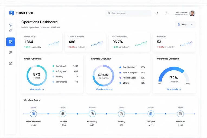
Task: Select the top sidebar icon
Action: click(x=11, y=25)
